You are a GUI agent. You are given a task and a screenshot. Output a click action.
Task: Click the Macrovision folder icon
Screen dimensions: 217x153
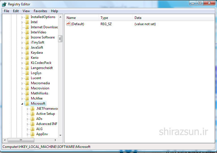27,88
